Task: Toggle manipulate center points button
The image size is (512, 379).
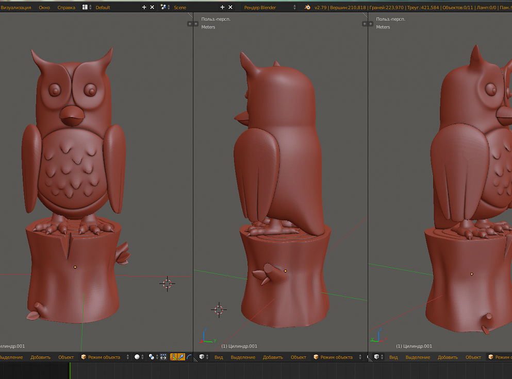Action: pyautogui.click(x=163, y=357)
